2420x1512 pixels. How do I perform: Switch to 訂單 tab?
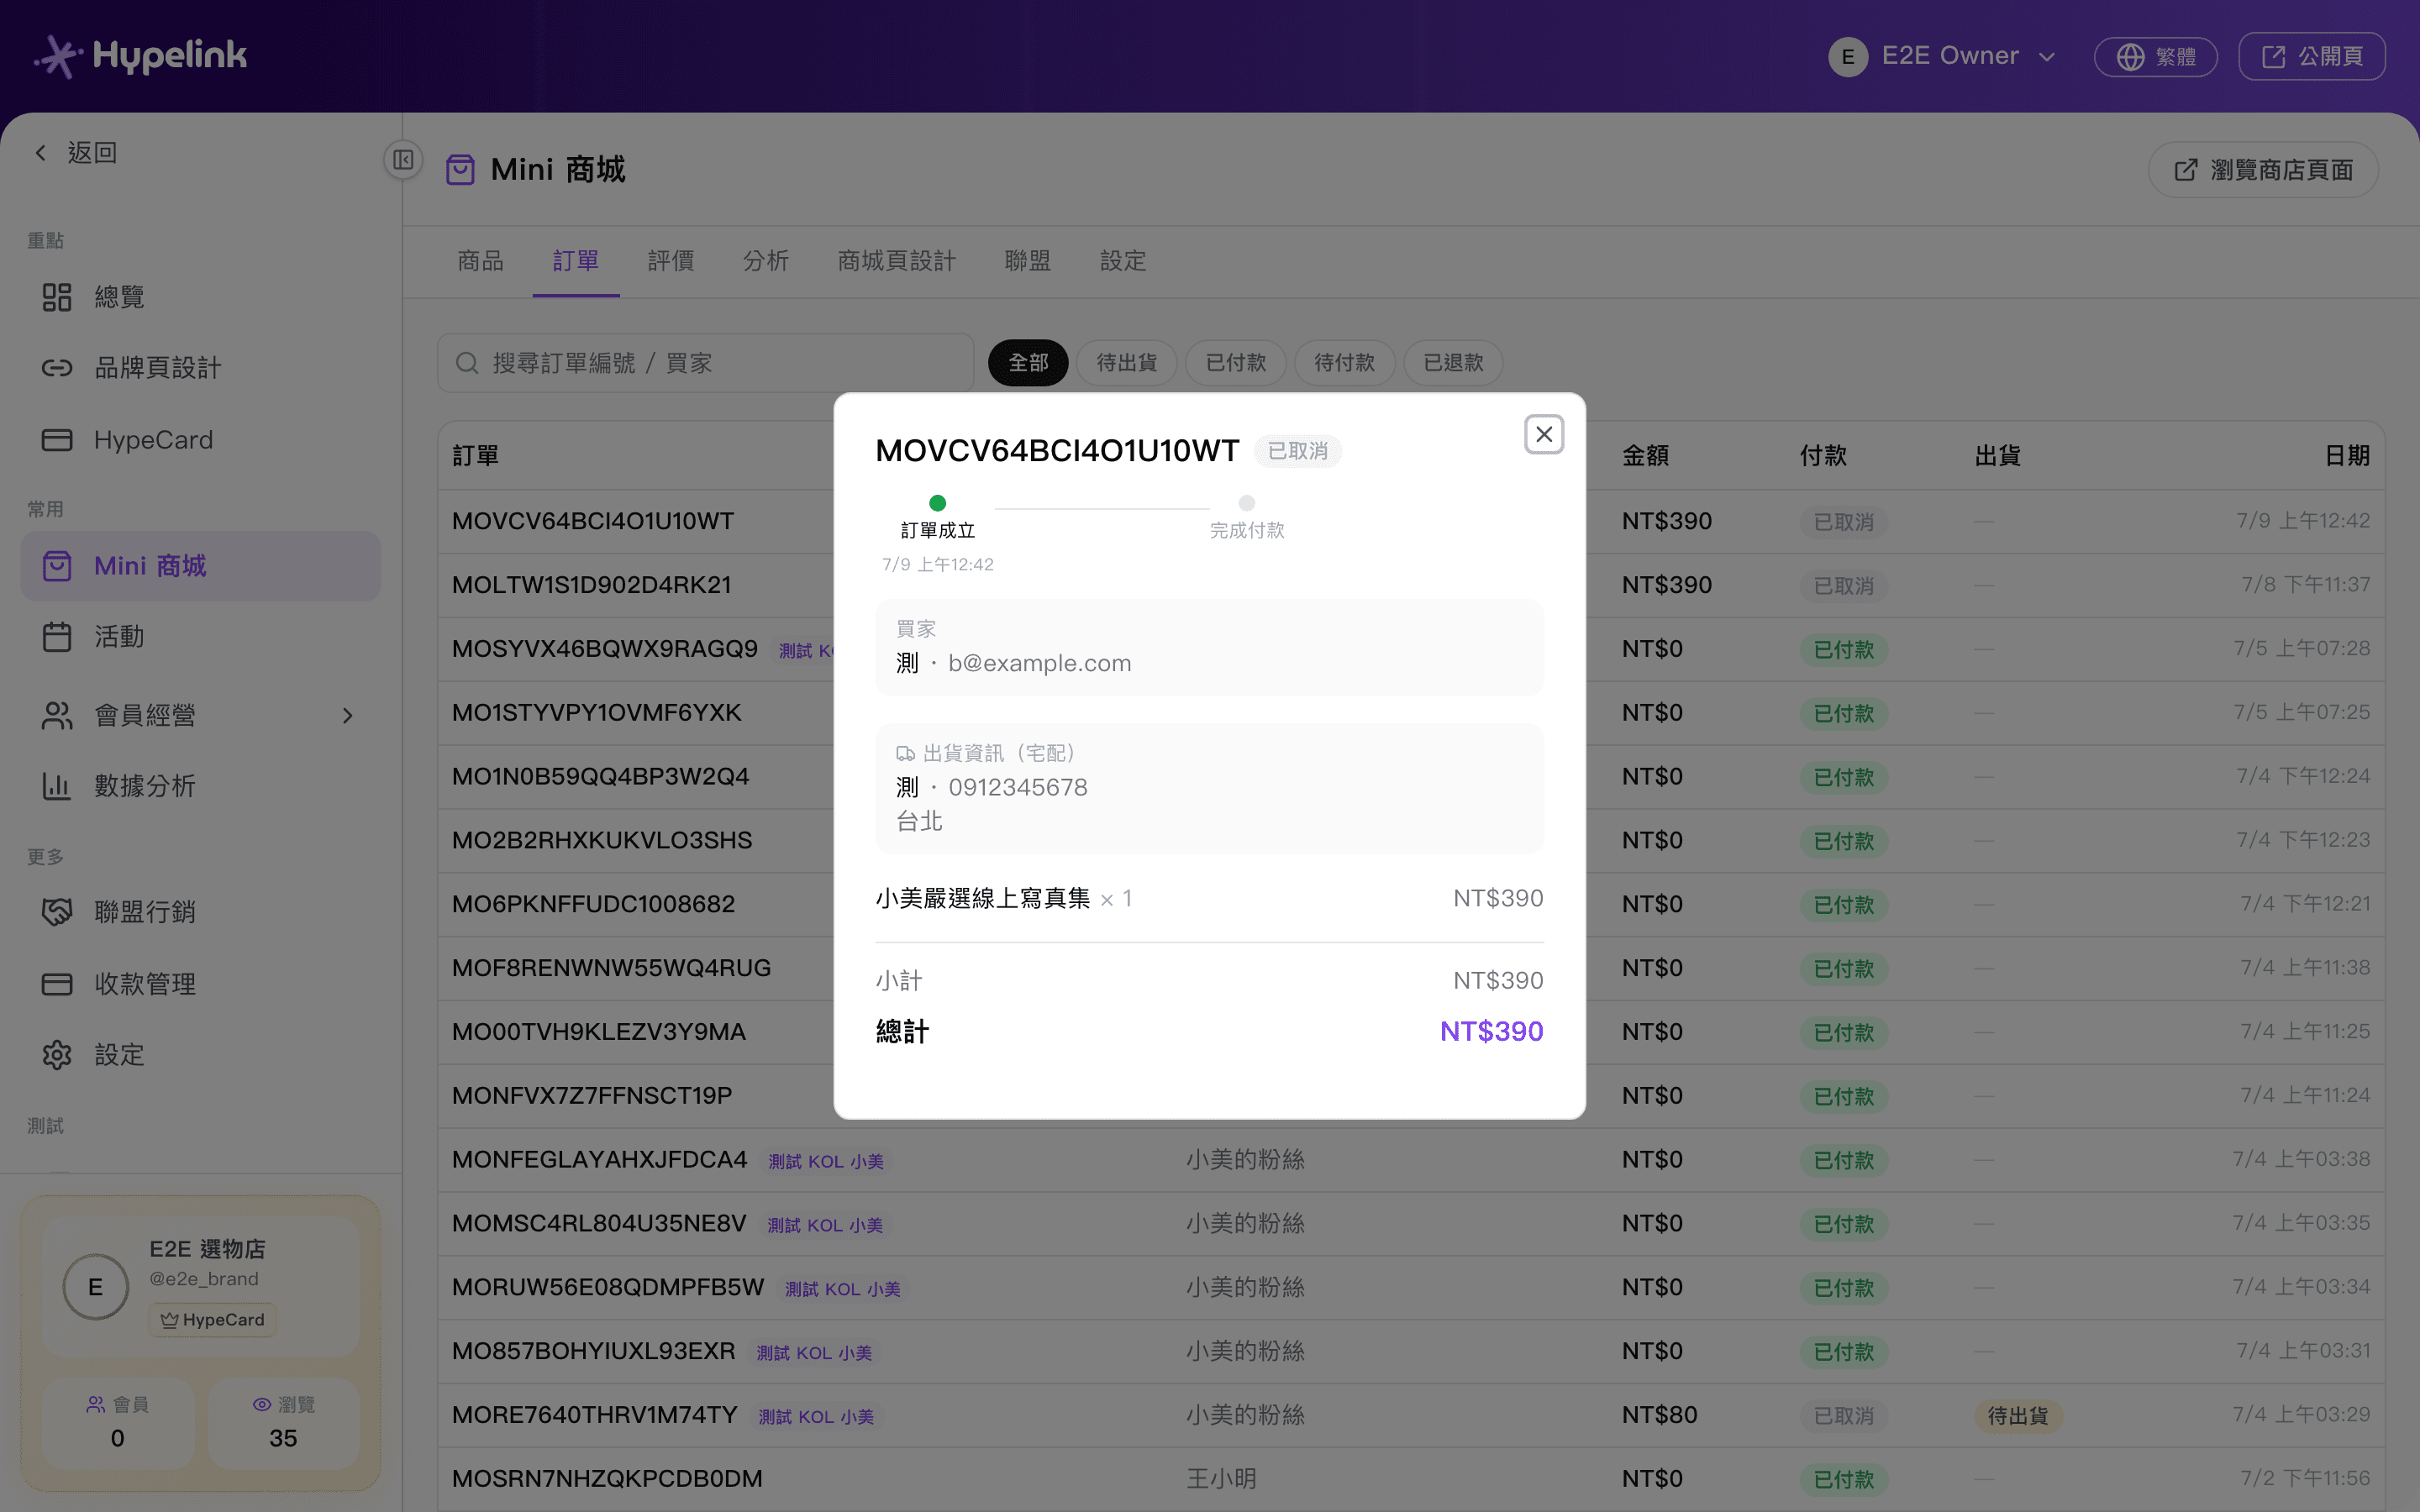(x=576, y=261)
